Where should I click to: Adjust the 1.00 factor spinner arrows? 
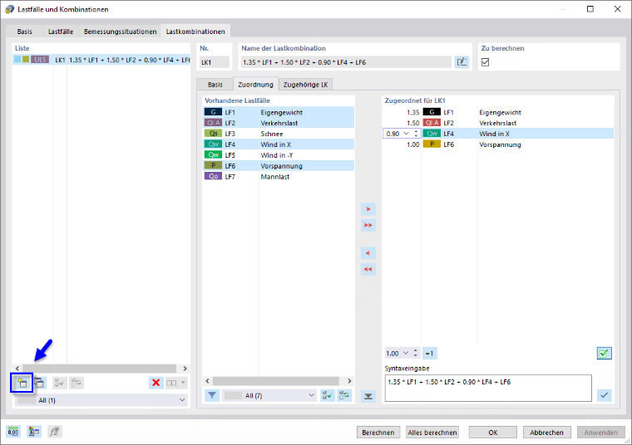click(x=416, y=354)
